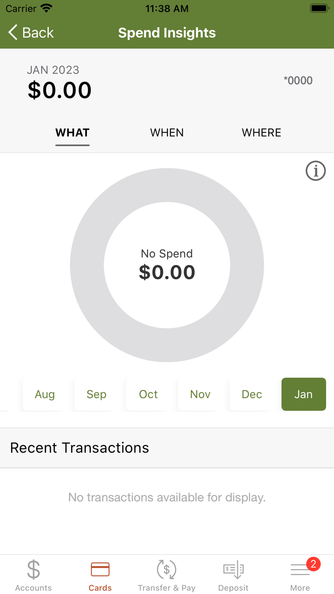This screenshot has width=334, height=594.
Task: Keep the WHAT tab selected
Action: [x=72, y=133]
